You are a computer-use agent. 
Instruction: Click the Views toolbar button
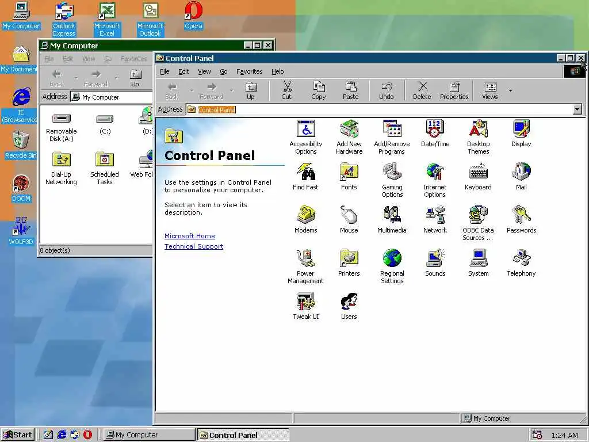(490, 91)
